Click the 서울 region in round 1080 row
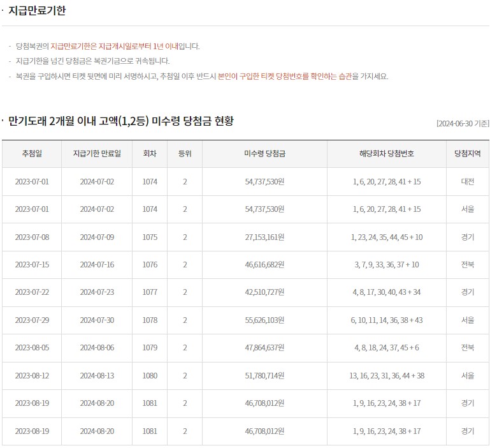Screen dimensions: 490x448 coord(468,376)
